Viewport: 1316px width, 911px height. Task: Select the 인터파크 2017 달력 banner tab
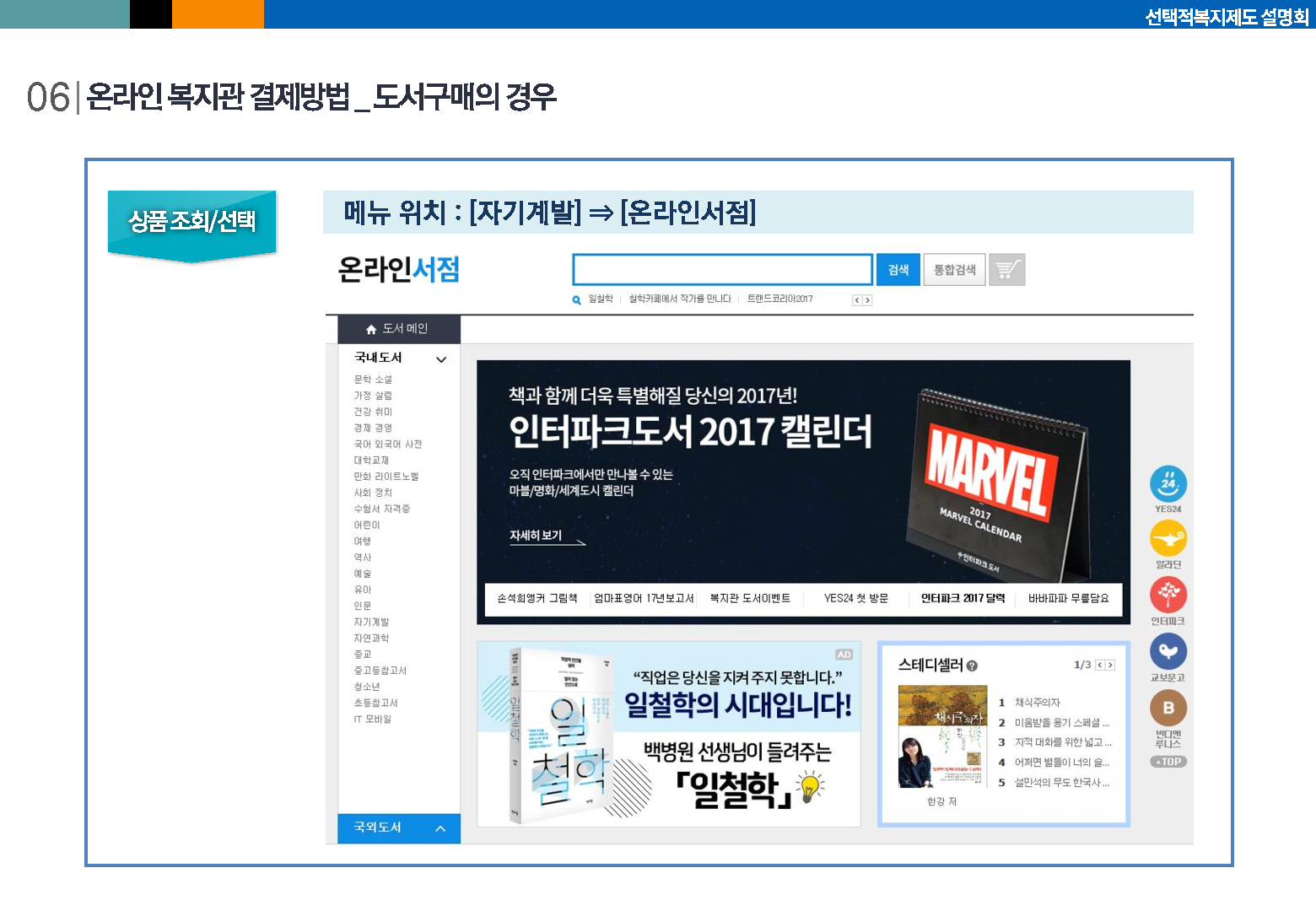click(x=963, y=598)
